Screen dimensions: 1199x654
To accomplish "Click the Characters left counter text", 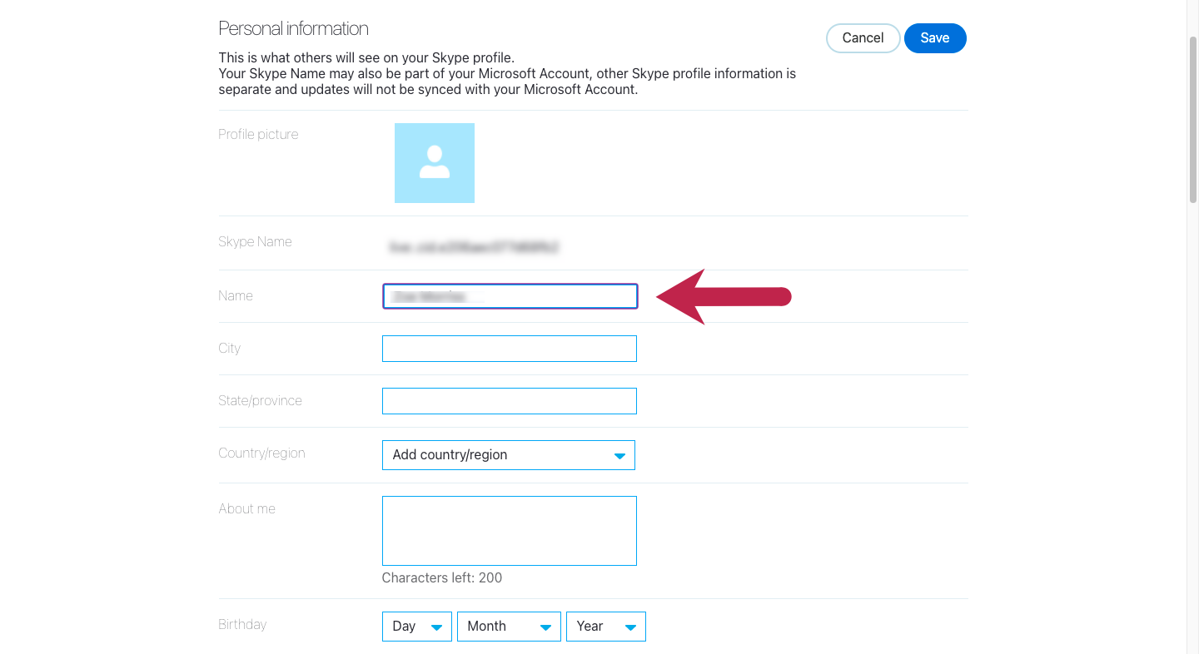I will [x=442, y=577].
